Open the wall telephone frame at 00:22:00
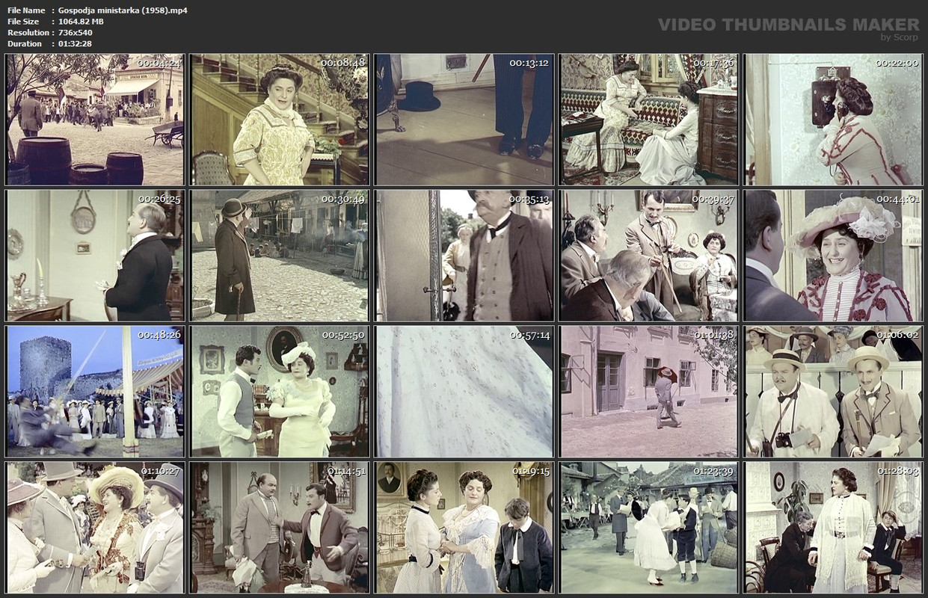This screenshot has width=928, height=598. (833, 119)
